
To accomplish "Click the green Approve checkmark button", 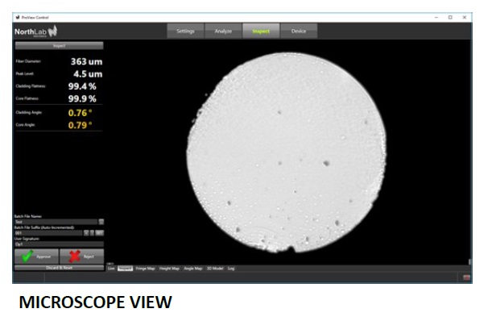I will (x=37, y=257).
